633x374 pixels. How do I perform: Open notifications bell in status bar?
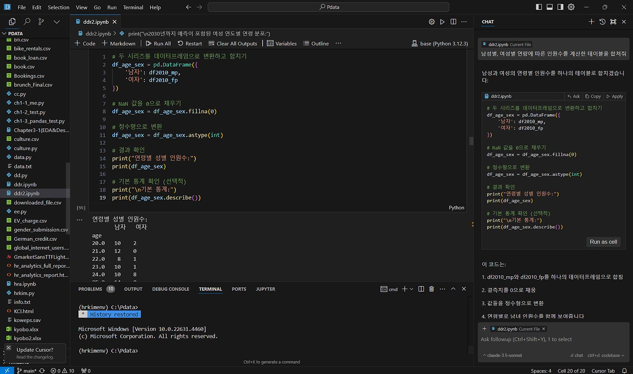click(625, 371)
